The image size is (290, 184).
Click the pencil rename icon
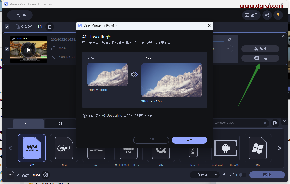click(229, 40)
